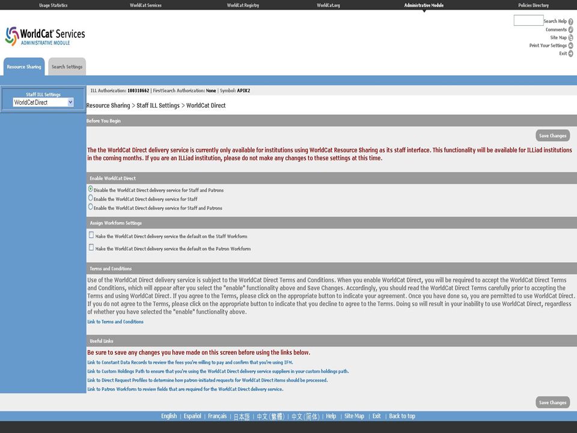
Task: Open Link to Direct Request Profiles
Action: tap(207, 380)
